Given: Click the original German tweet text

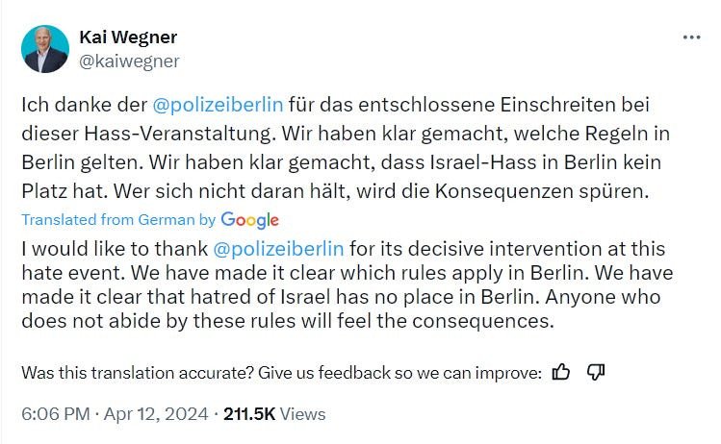Looking at the screenshot, I should coord(346,148).
